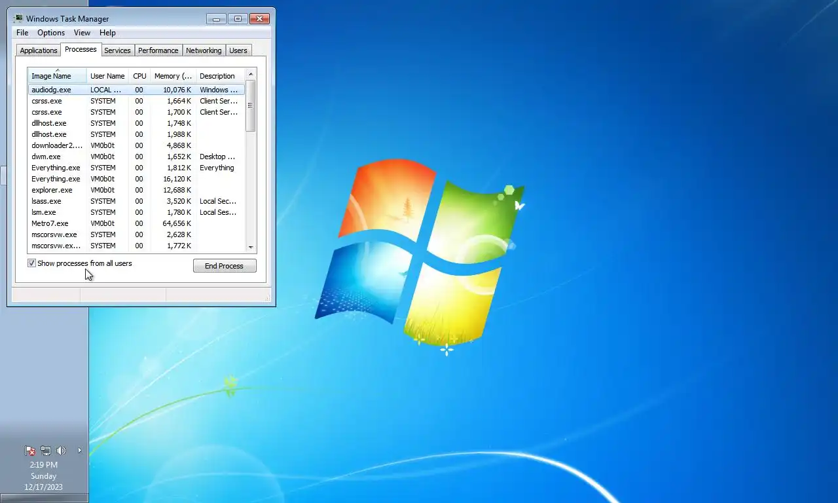Switch to the Applications tab
This screenshot has width=838, height=503.
[39, 50]
